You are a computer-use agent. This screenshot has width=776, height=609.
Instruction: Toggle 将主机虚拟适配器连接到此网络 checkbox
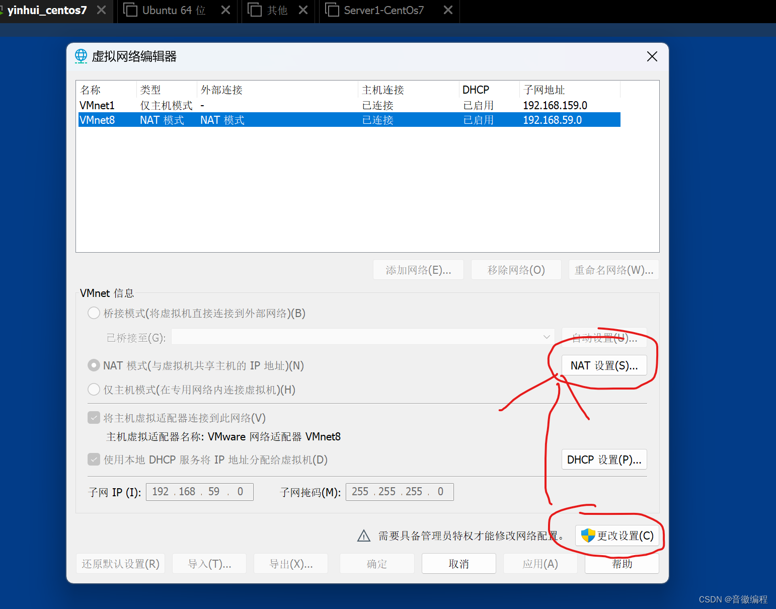[x=94, y=418]
